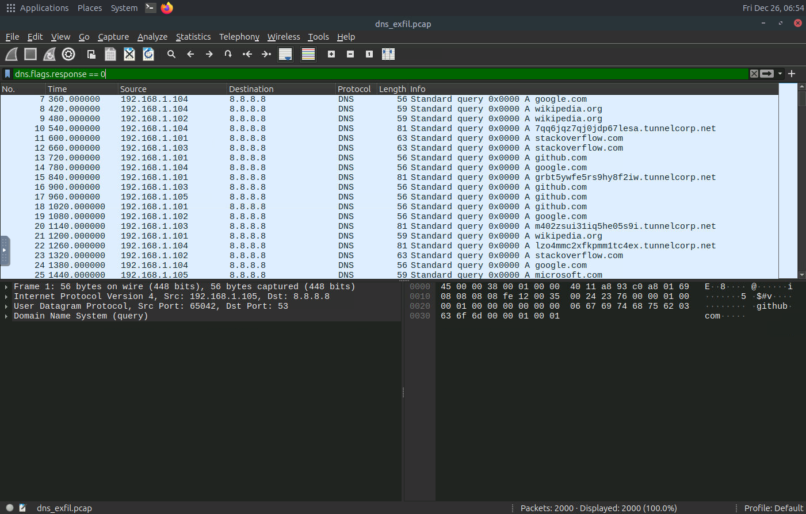Viewport: 806px width, 514px height.
Task: Click the resize columns toolbar icon
Action: click(388, 54)
